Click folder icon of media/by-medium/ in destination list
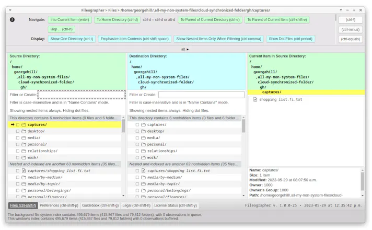 point(143,177)
